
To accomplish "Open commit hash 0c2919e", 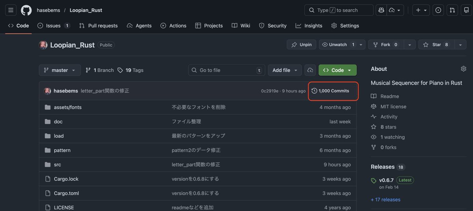I will click(x=270, y=91).
